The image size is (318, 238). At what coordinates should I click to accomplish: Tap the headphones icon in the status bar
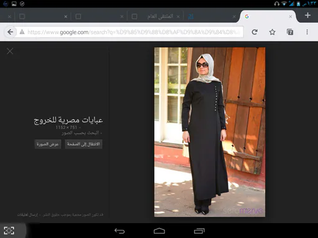coord(277,4)
